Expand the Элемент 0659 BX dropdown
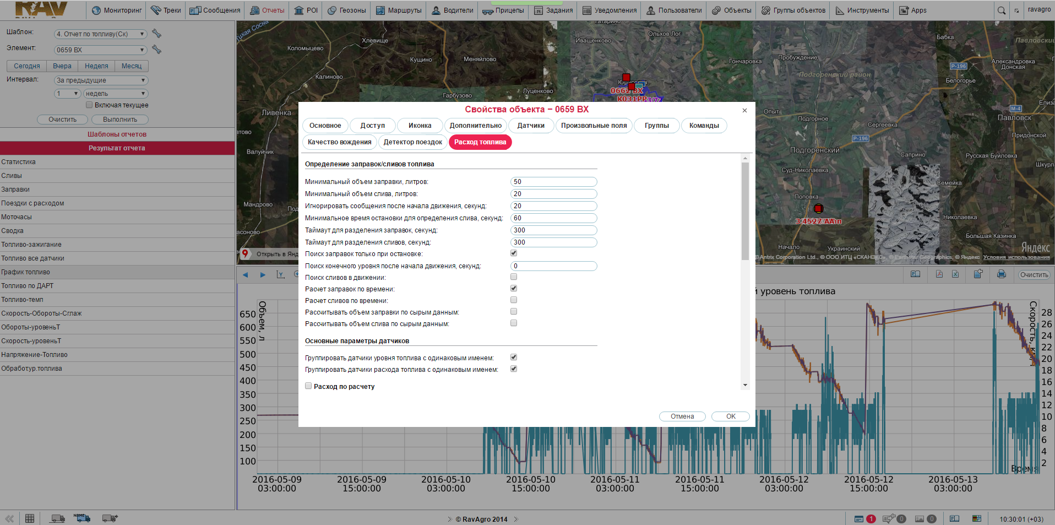 (100, 50)
